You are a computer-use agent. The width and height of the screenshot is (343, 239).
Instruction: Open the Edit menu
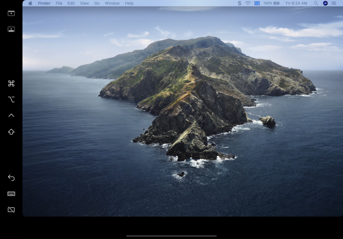[x=71, y=3]
